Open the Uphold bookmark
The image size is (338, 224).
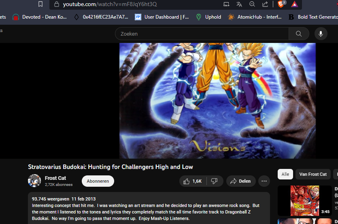pos(208,17)
